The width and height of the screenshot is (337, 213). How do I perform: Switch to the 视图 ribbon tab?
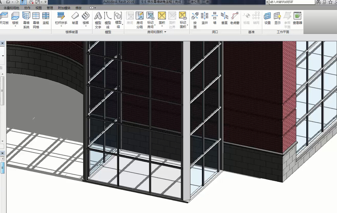38,8
